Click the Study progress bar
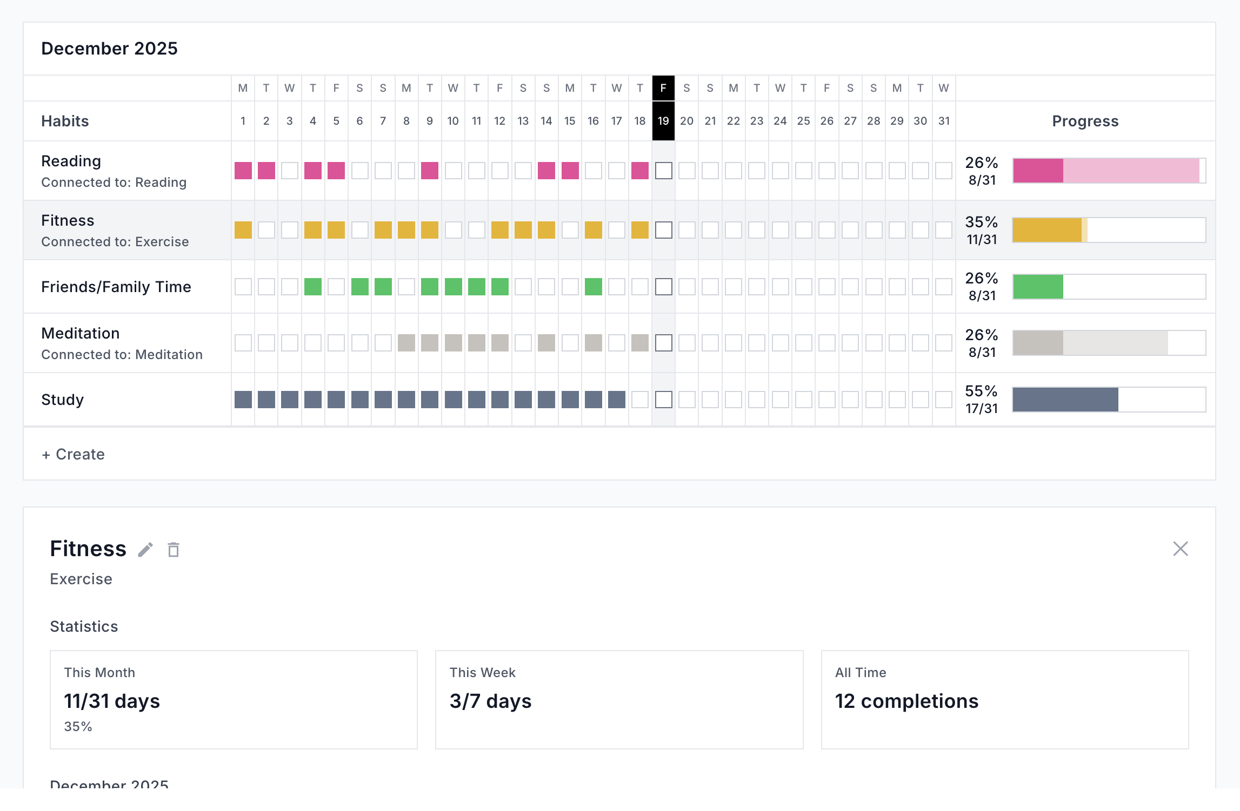This screenshot has height=811, width=1240. click(1108, 400)
